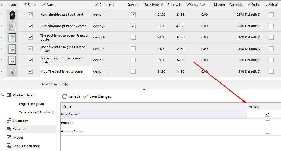Toggle Status checkbox for Hummingbird printed sweater
281x151 pixels.
pyautogui.click(x=30, y=26)
